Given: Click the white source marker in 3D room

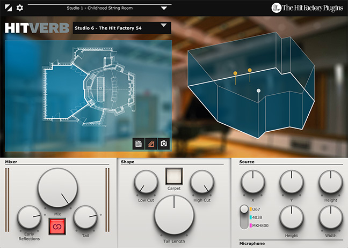Looking at the screenshot, I should [x=258, y=91].
